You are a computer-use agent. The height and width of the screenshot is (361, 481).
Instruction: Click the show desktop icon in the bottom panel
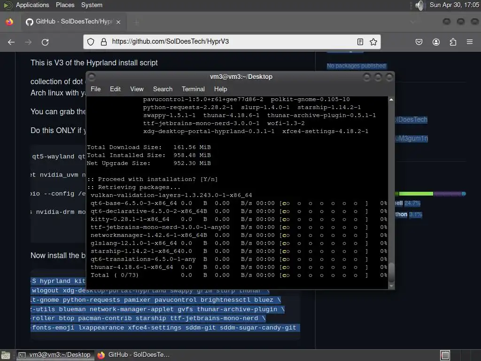coord(6,355)
